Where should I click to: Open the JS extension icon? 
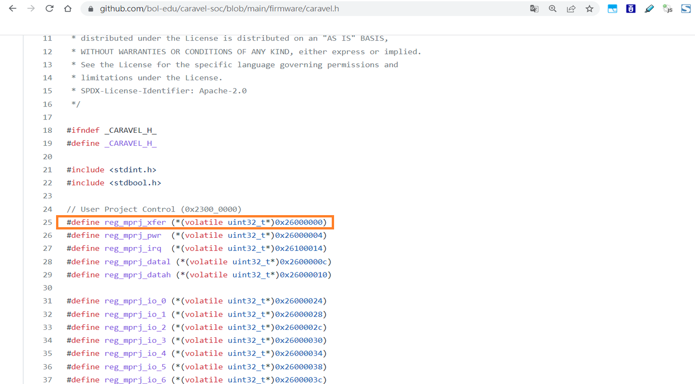pyautogui.click(x=667, y=8)
